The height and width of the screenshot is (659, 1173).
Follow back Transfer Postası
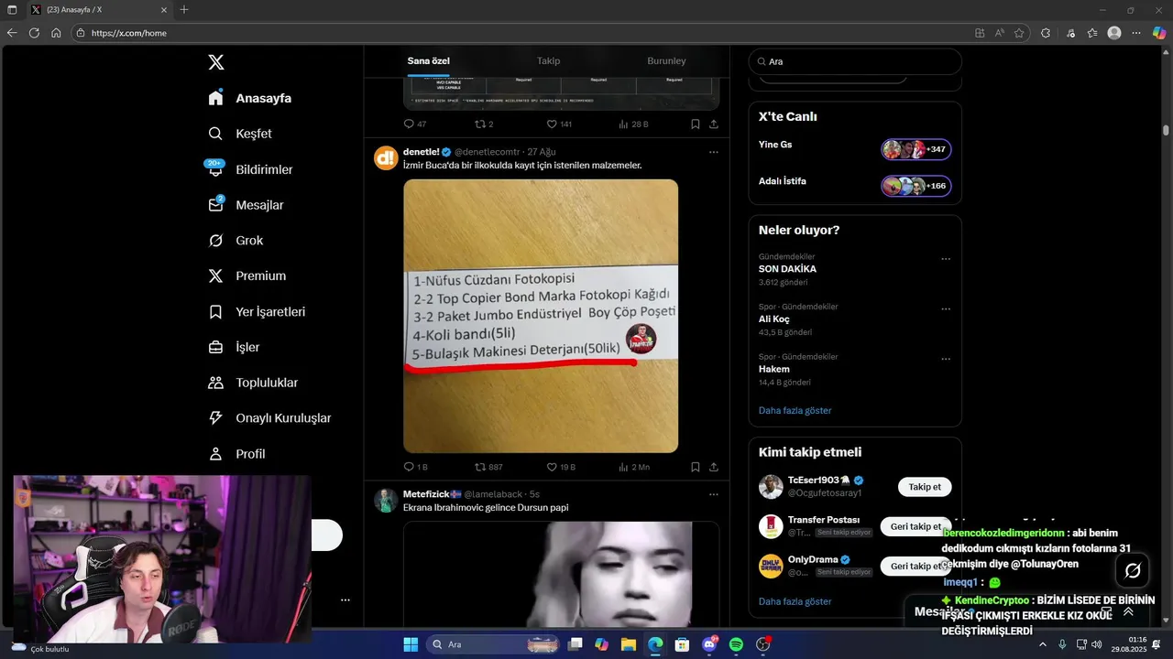(915, 526)
